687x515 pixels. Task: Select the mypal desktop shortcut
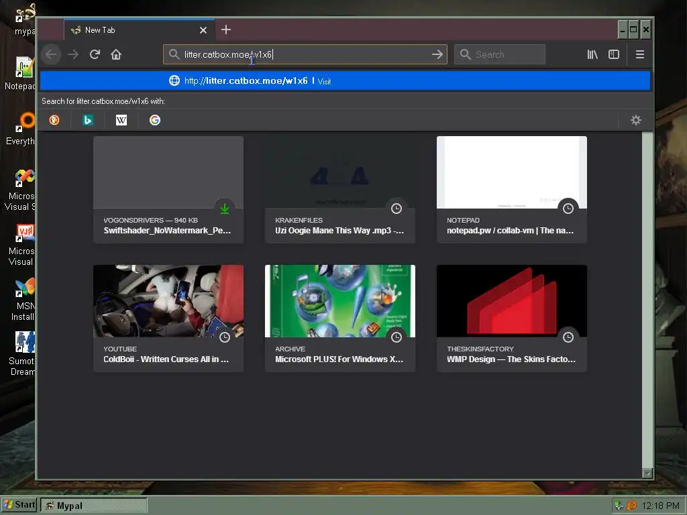point(24,19)
